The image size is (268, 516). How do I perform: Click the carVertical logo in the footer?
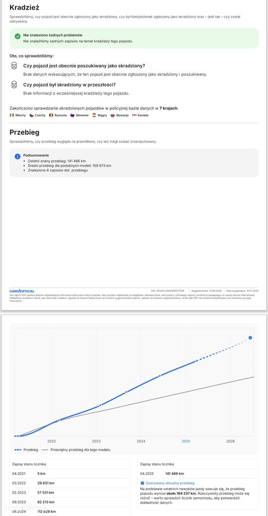pos(22,291)
